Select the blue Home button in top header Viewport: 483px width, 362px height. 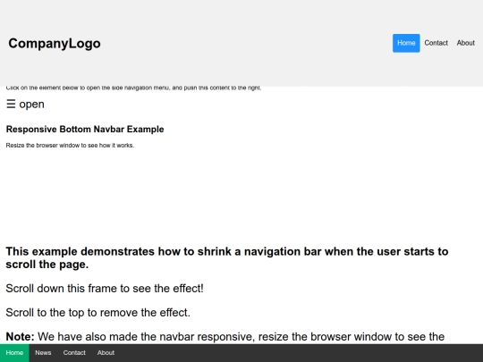[x=406, y=43]
